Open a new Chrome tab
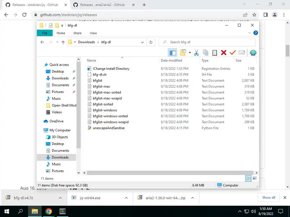290x217 pixels. pos(144,5)
